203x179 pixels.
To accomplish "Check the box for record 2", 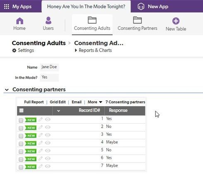I will click(x=21, y=128).
